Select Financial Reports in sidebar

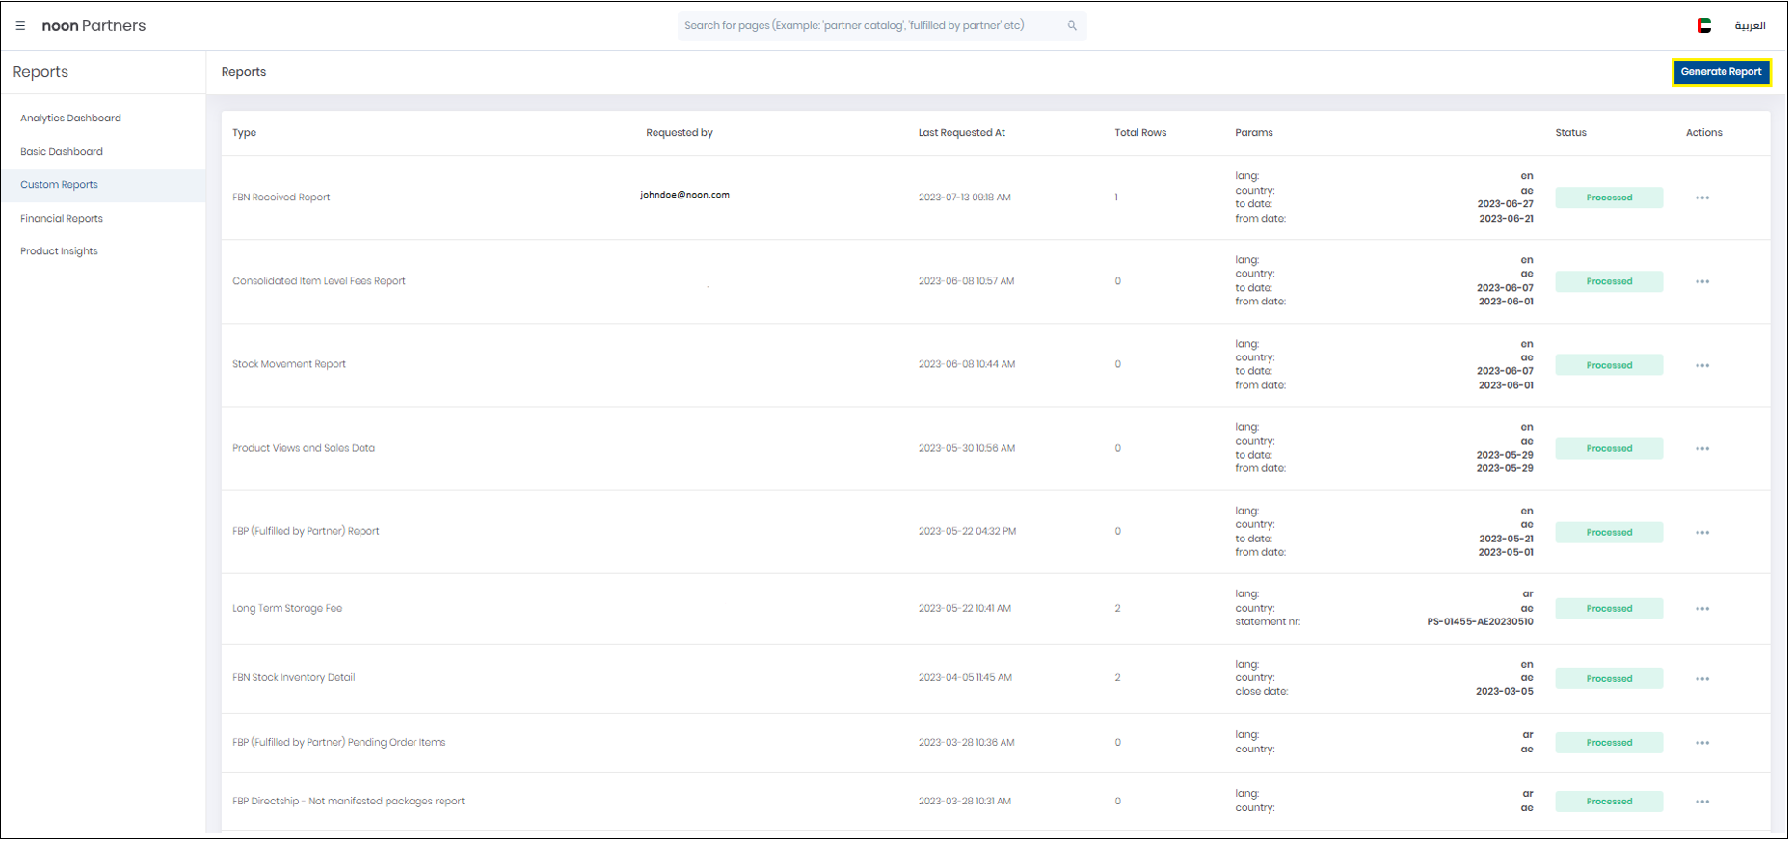click(62, 219)
